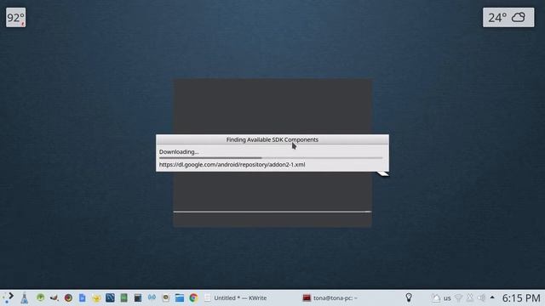Image resolution: width=545 pixels, height=306 pixels.
Task: Click the 6:15 PM clock
Action: [521, 297]
